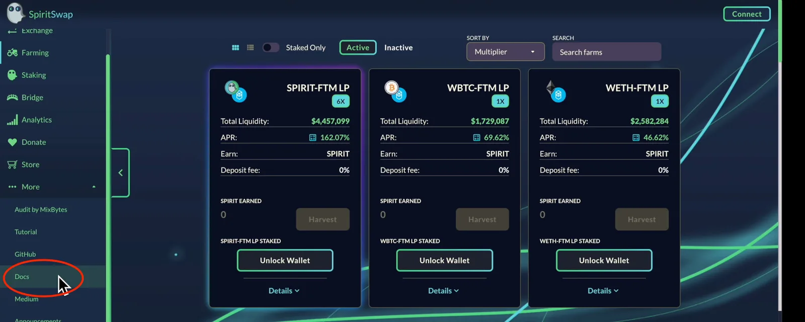Click the SPIRIT-FTM LP card title
Viewport: 805px width, 322px height.
[x=318, y=88]
